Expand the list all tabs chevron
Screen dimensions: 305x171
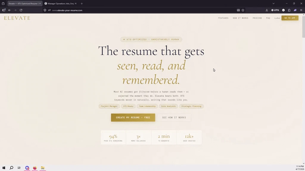point(273,4)
